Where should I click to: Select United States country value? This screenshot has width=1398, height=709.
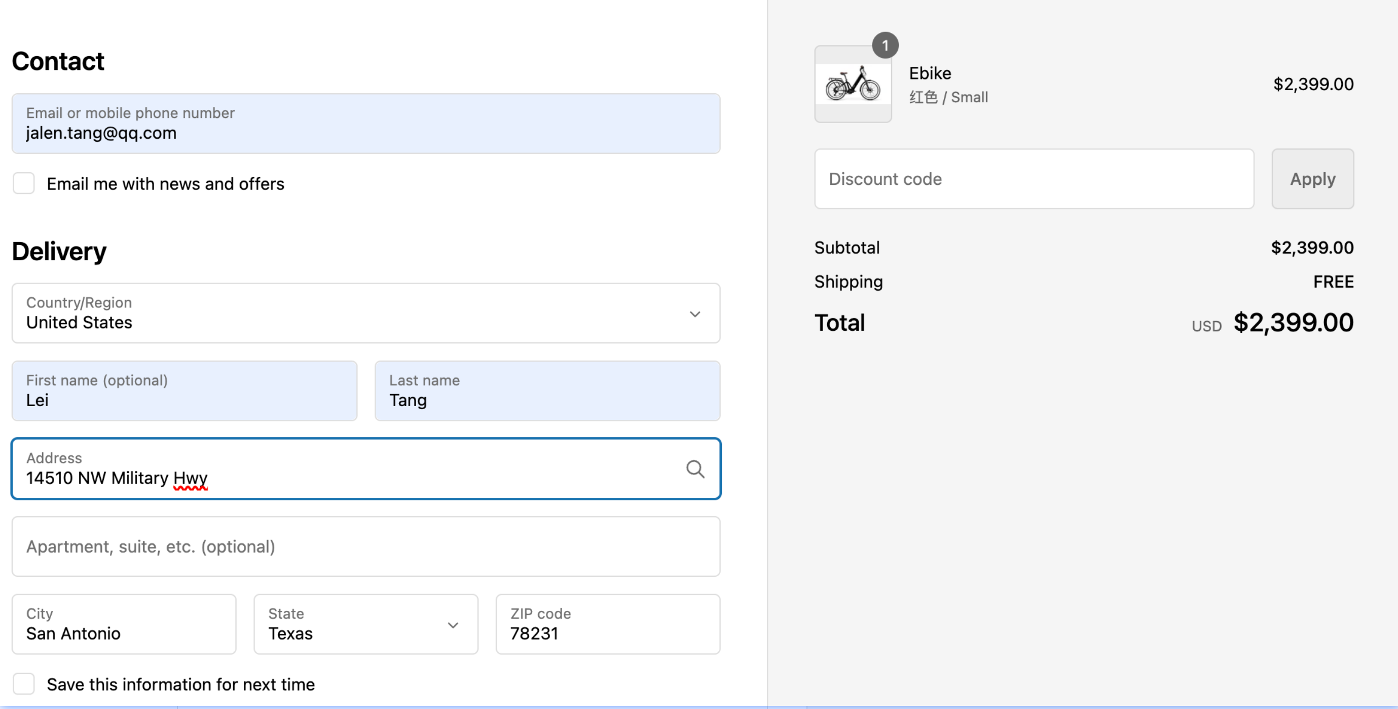pos(79,323)
